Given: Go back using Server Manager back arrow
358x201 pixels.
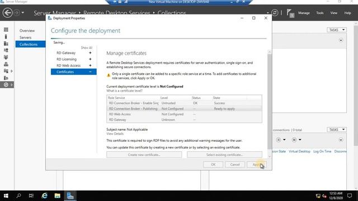Looking at the screenshot, I should (x=7, y=12).
